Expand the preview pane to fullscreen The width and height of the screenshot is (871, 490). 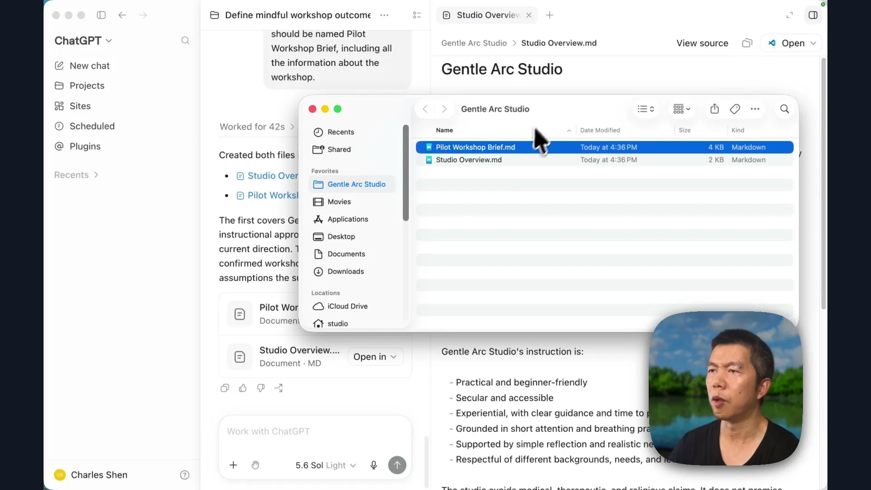[x=789, y=15]
